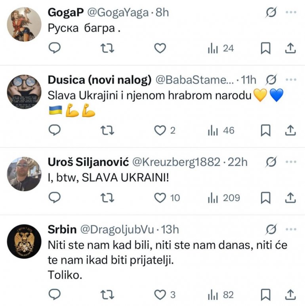Viewport: 305px width, 306px height.
Task: Open the Srbin display name link
Action: click(62, 229)
